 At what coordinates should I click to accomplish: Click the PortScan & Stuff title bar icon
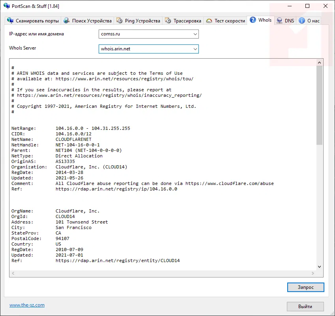point(7,6)
